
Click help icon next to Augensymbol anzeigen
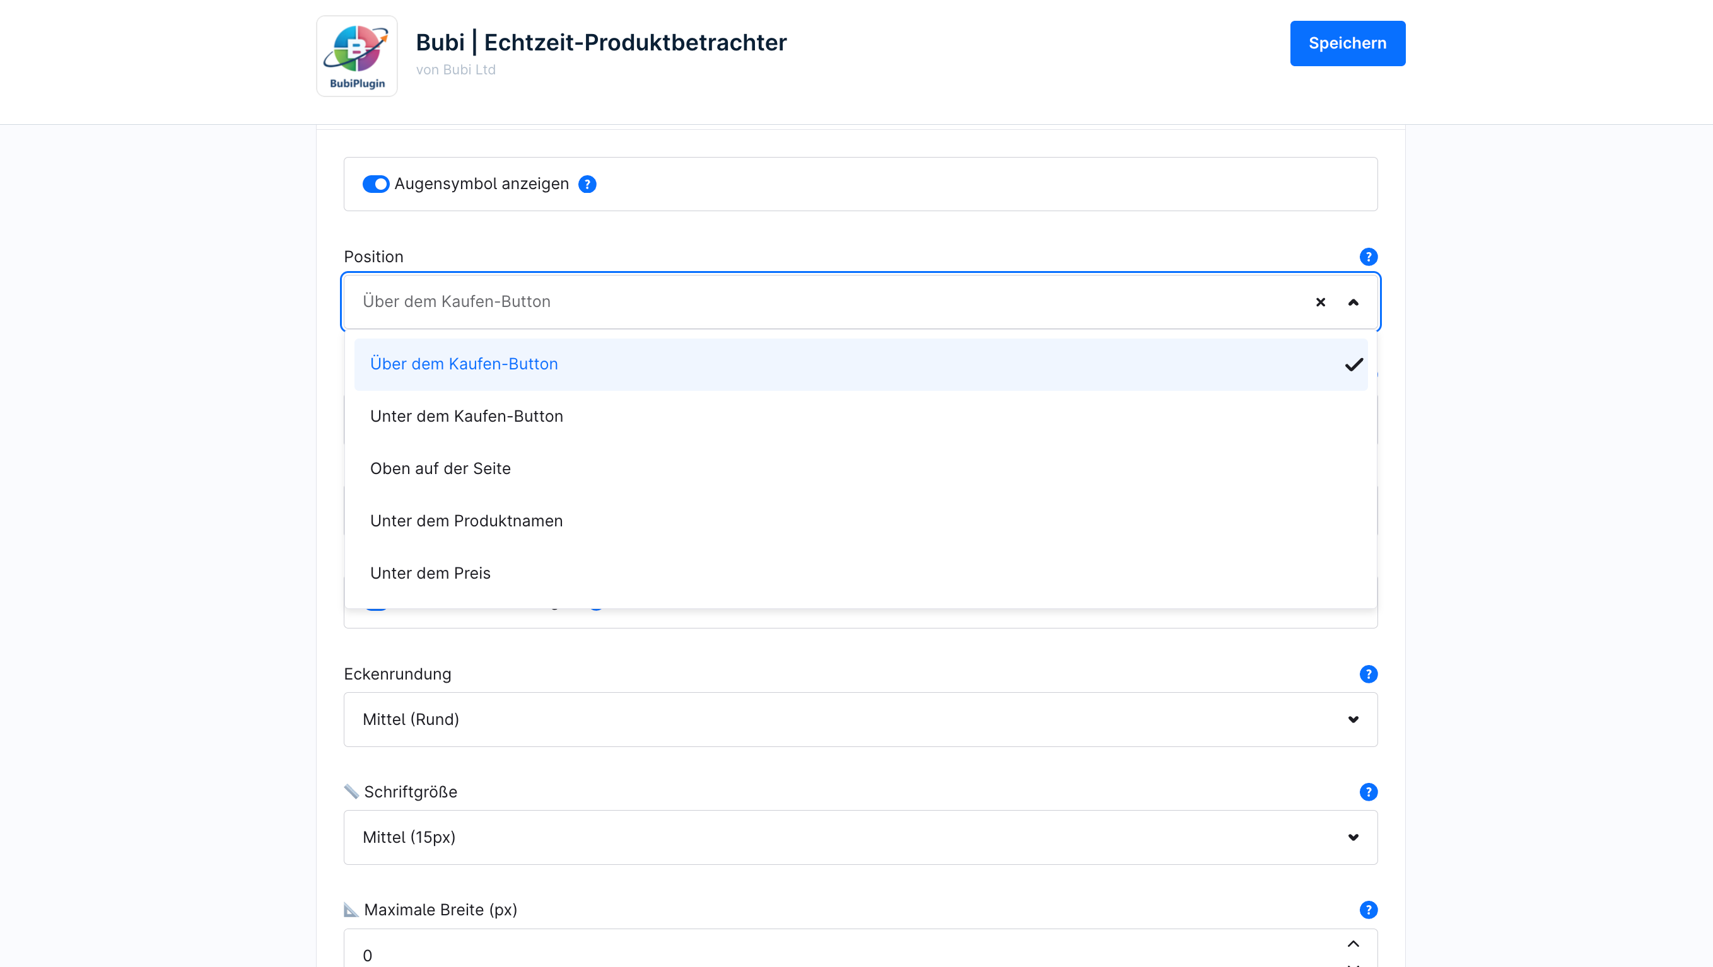(x=587, y=184)
